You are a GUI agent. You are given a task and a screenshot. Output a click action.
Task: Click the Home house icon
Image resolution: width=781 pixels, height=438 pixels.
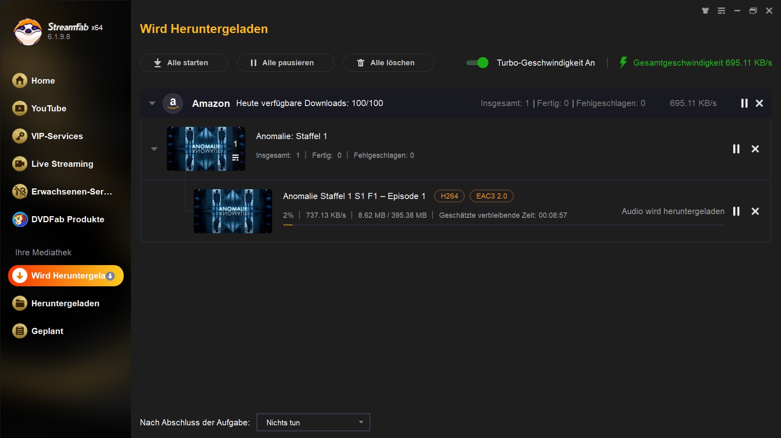tap(20, 81)
